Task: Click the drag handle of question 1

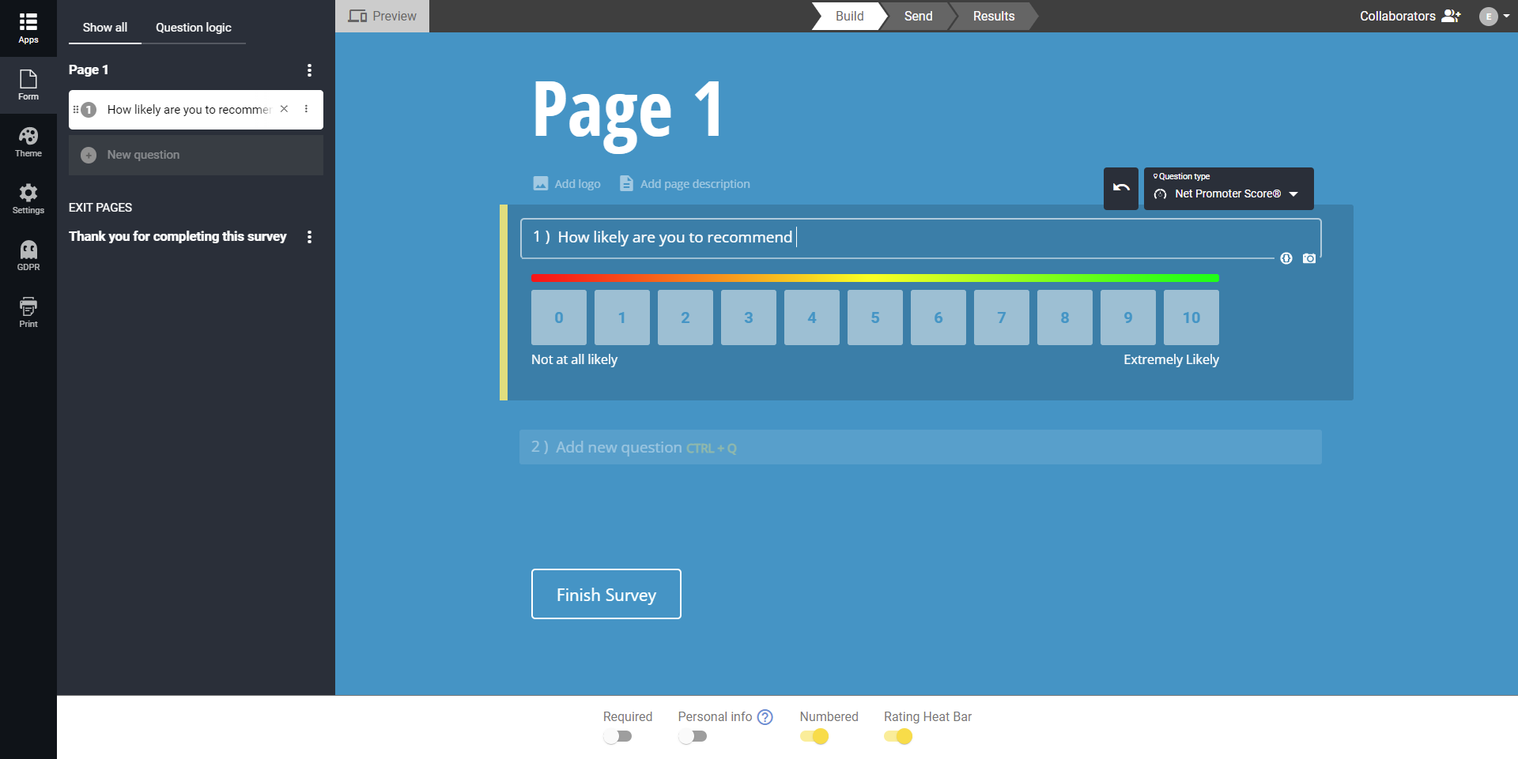Action: pyautogui.click(x=76, y=109)
